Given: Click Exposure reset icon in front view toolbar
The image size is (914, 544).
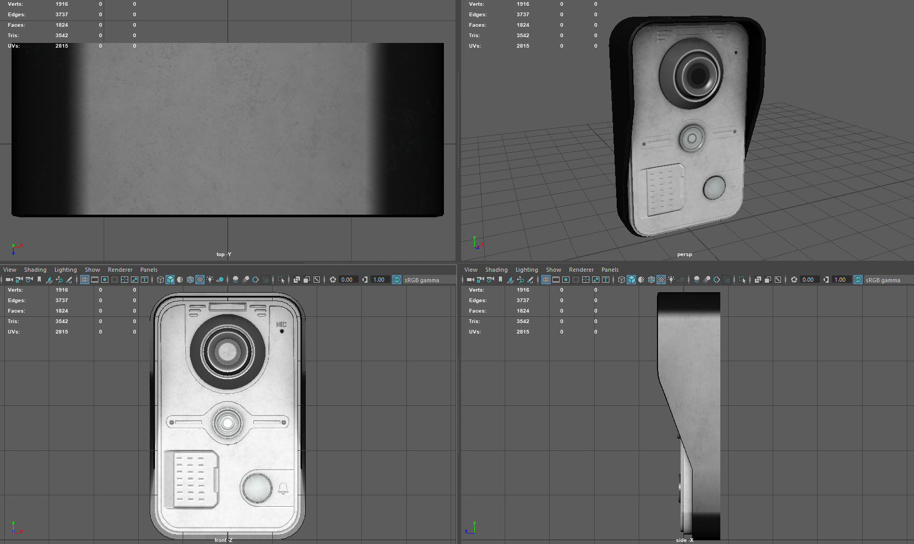Looking at the screenshot, I should coord(333,280).
